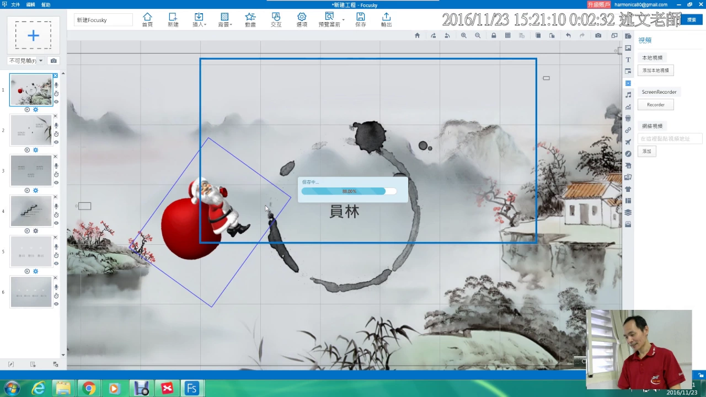Click the Chrome icon in taskbar
This screenshot has width=706, height=397.
(x=89, y=388)
